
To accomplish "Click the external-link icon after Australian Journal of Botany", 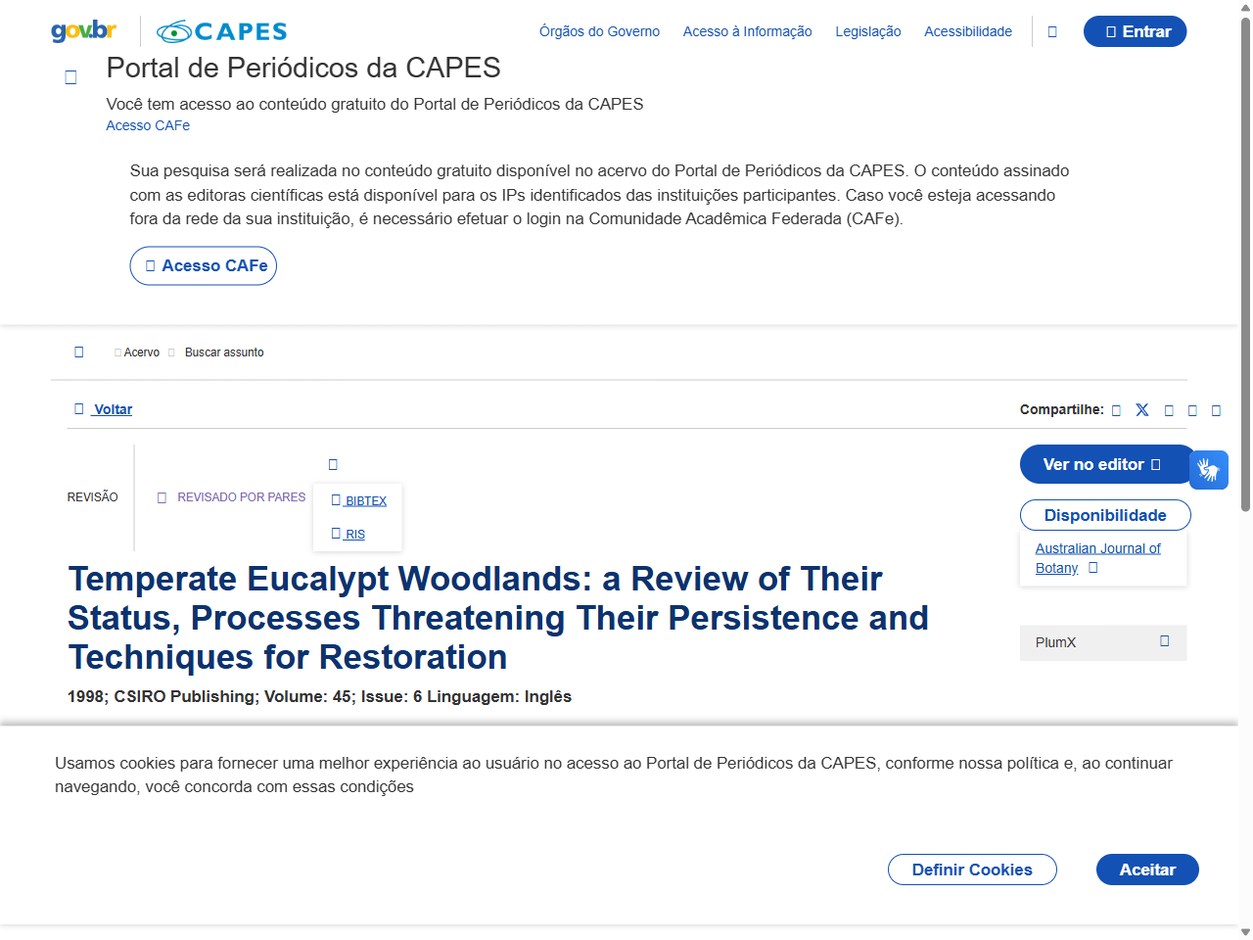I will click(1092, 567).
